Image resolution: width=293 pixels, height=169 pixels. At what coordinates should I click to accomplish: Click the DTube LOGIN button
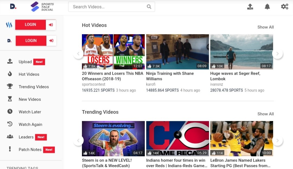pos(31,40)
